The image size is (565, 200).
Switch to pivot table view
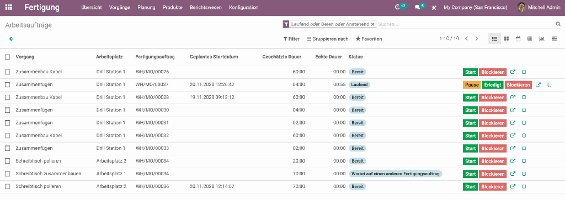(530, 39)
